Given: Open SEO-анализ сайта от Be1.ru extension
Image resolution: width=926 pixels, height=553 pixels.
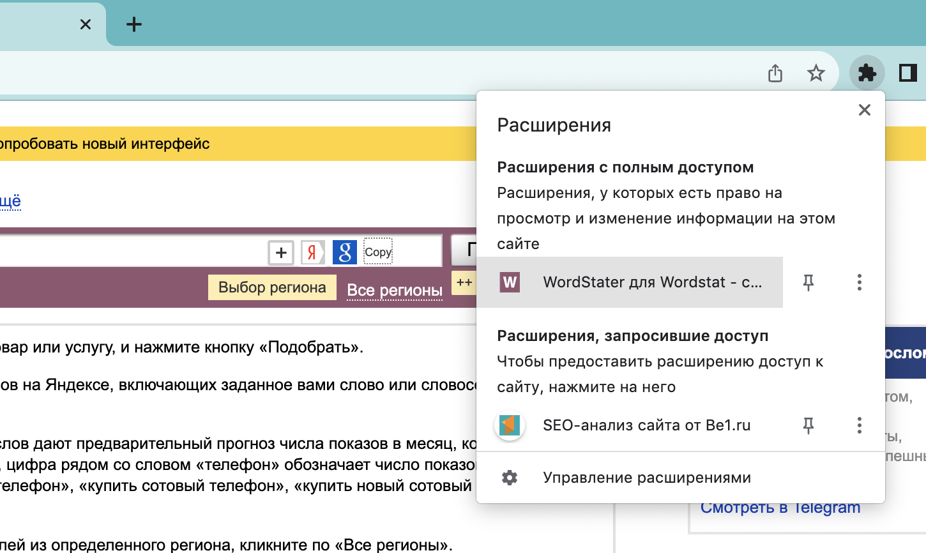Looking at the screenshot, I should 630,425.
